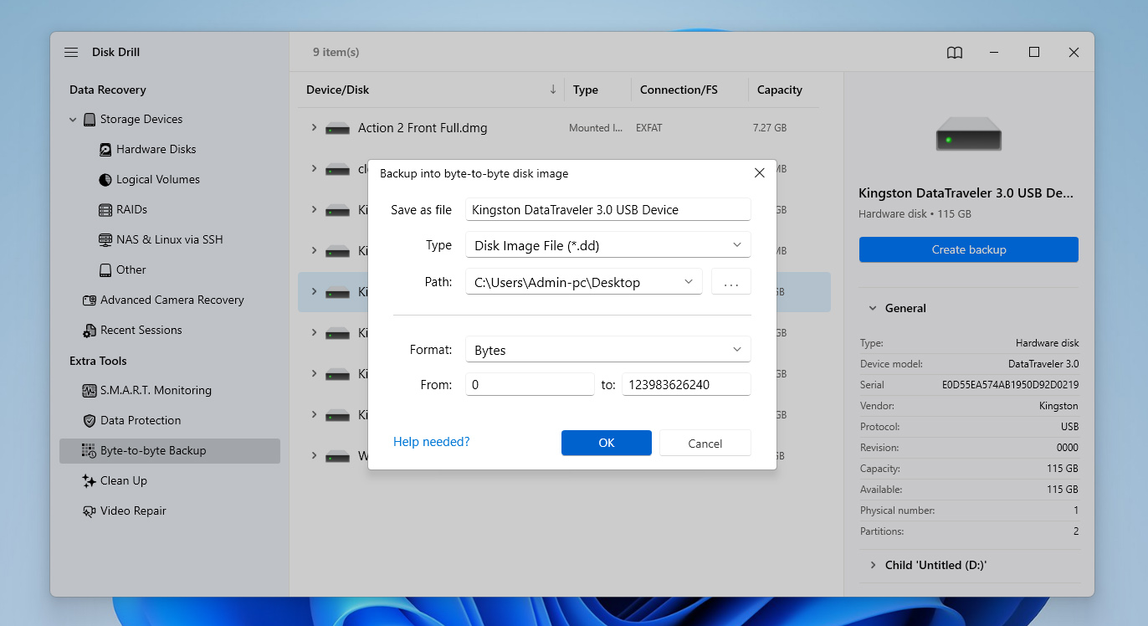
Task: Collapse the Storage Devices tree
Action: pos(72,119)
